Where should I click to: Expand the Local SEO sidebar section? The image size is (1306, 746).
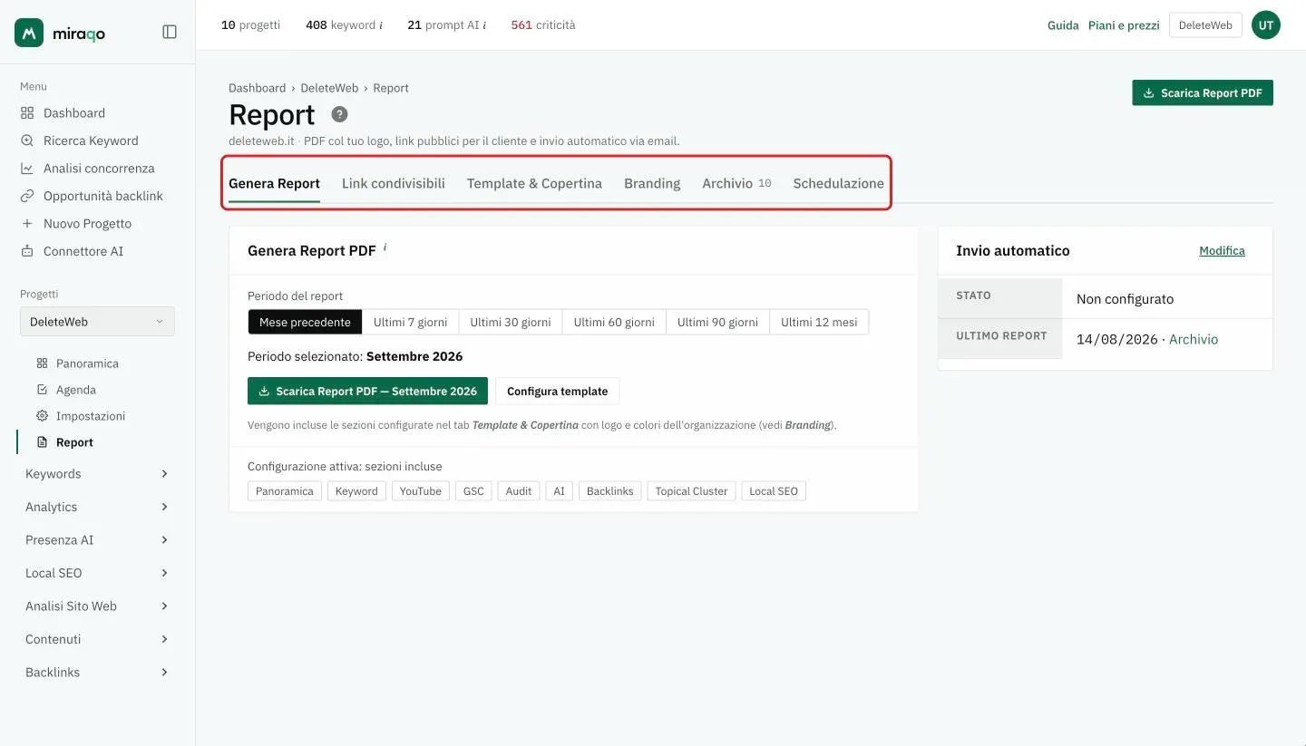(97, 573)
